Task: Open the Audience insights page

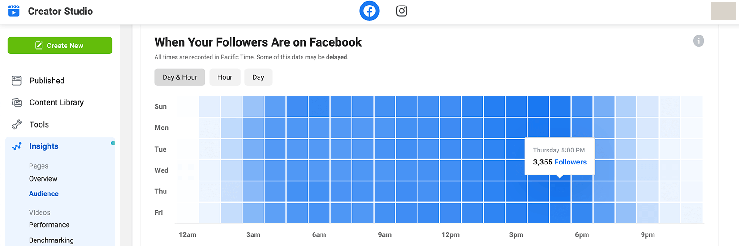Action: coord(44,194)
